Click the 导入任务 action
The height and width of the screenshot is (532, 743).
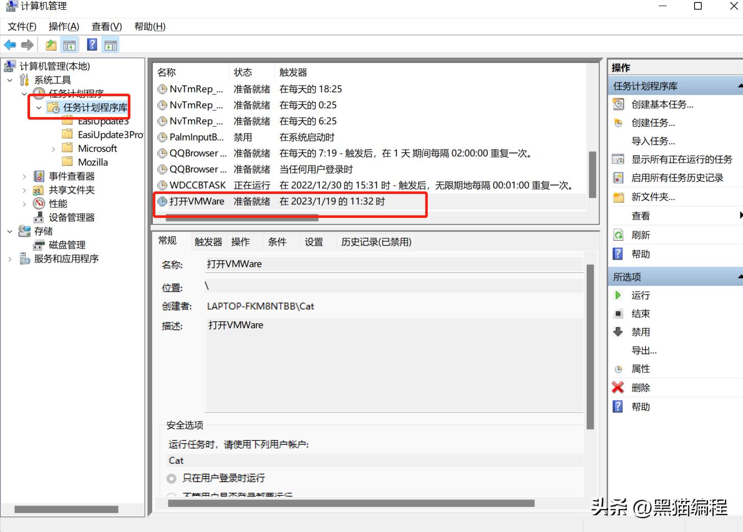point(653,141)
